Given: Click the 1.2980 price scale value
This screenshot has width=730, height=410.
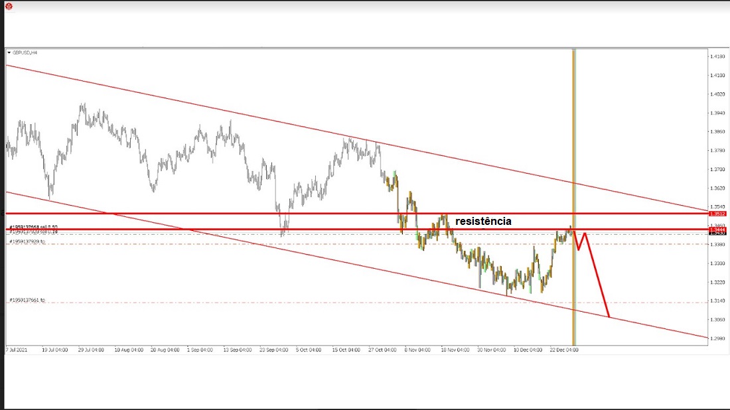Looking at the screenshot, I should pos(717,338).
